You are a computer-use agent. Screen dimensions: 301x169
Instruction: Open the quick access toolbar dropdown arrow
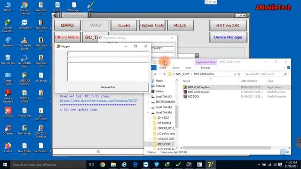click(x=165, y=62)
